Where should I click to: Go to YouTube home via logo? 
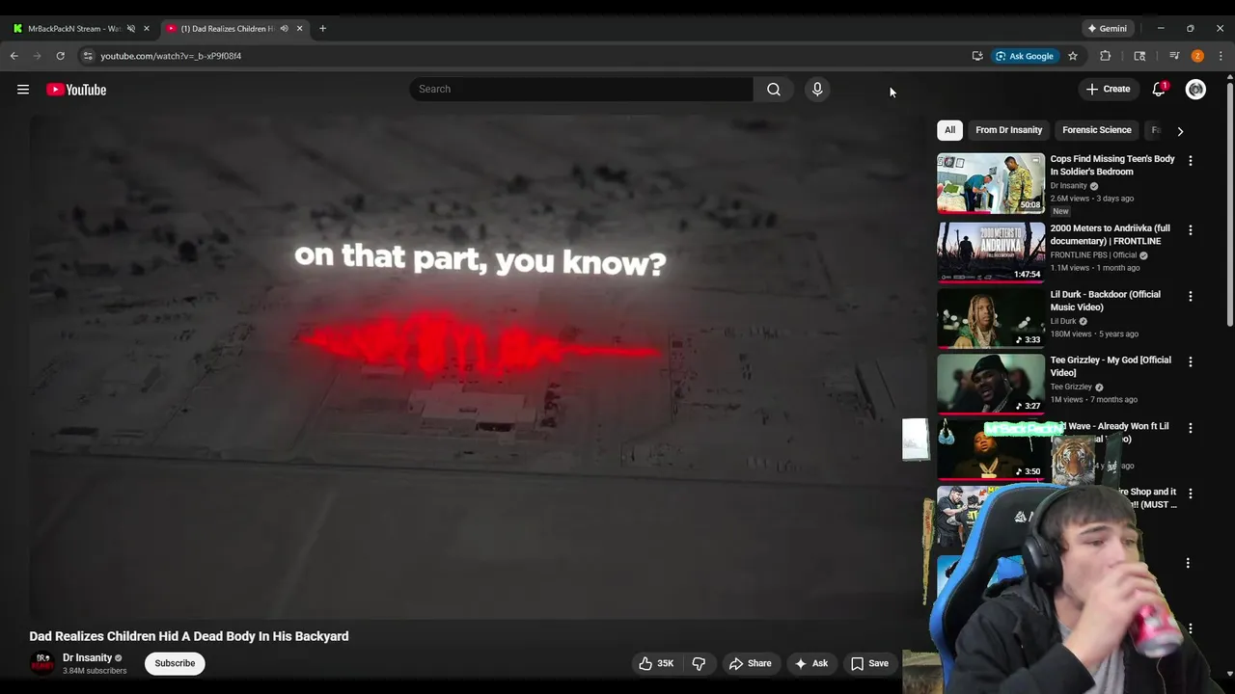pyautogui.click(x=76, y=90)
